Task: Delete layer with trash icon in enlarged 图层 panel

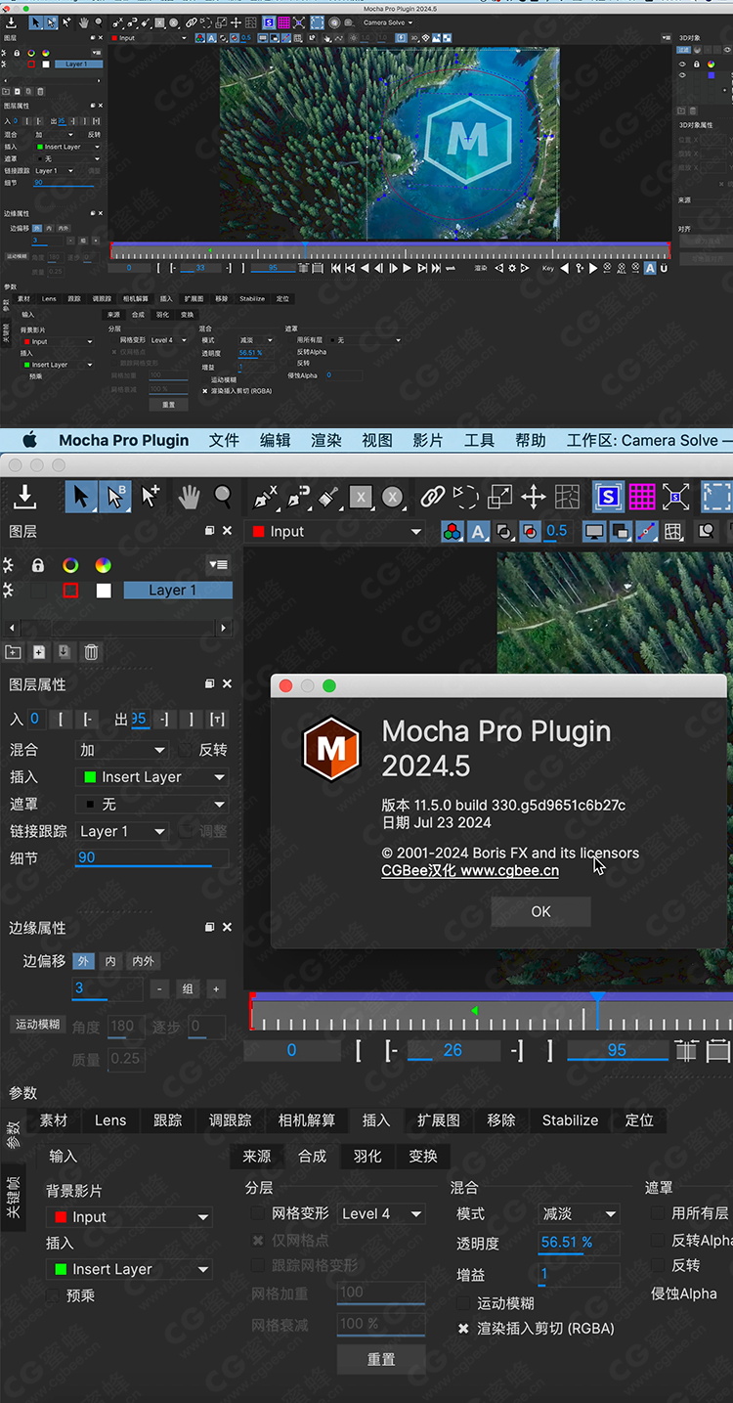Action: pos(91,652)
